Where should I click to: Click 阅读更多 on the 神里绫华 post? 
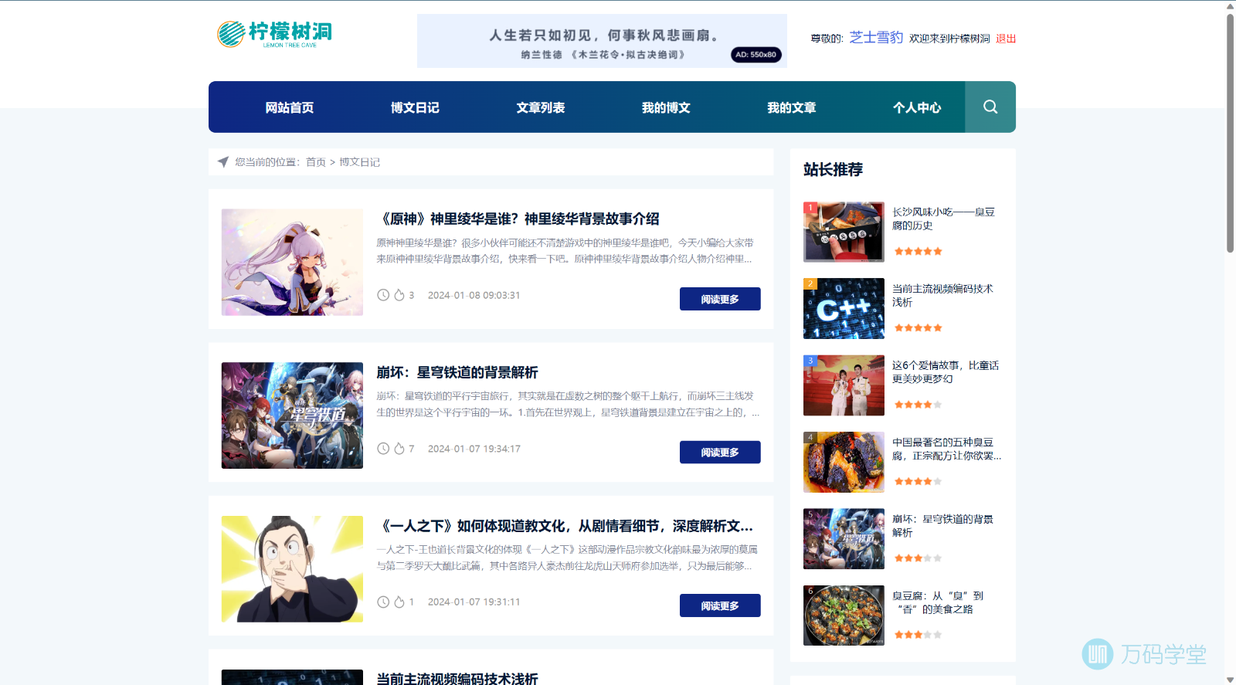click(x=719, y=299)
